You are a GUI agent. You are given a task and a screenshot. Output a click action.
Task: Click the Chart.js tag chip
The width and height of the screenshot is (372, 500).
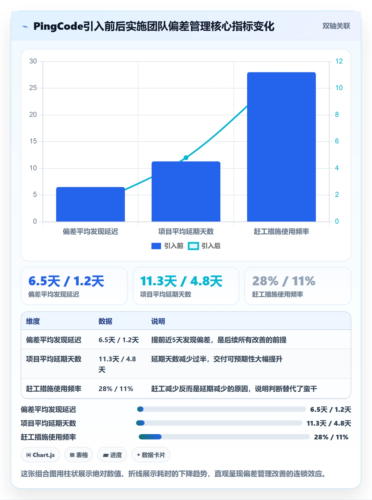(x=40, y=455)
